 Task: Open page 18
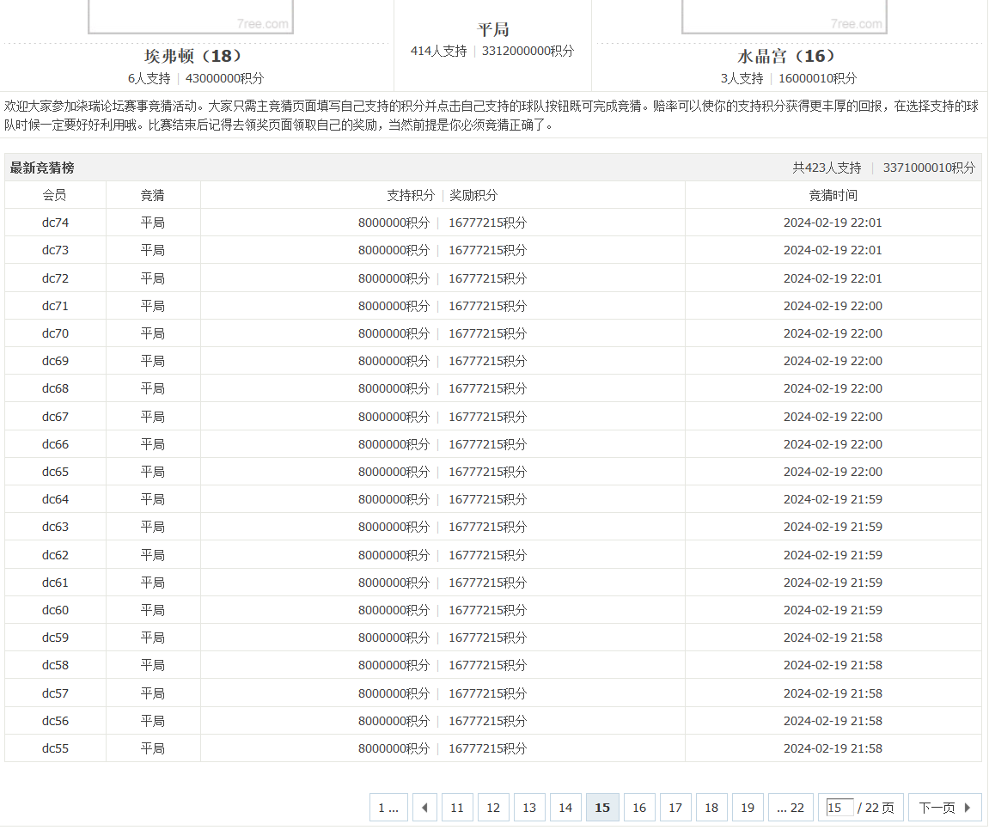pos(711,807)
